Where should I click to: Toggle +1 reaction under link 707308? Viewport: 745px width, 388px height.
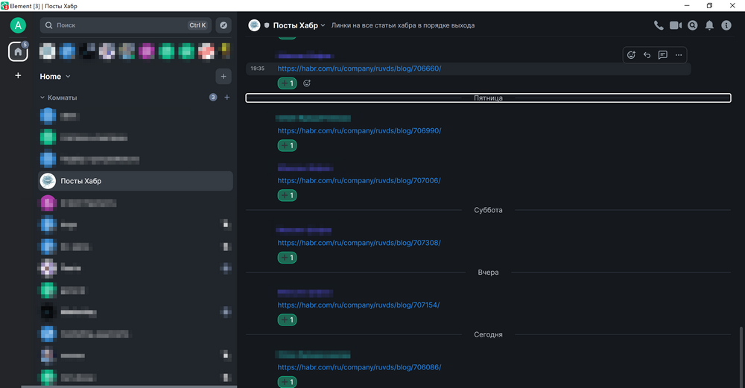pos(287,258)
